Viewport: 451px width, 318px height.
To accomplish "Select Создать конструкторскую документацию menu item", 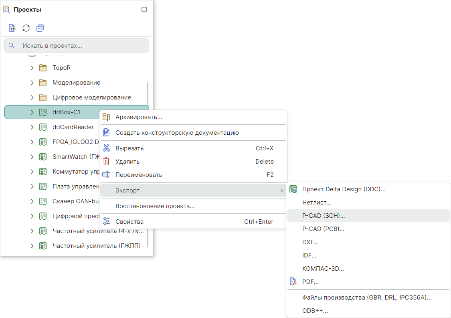I will point(177,133).
